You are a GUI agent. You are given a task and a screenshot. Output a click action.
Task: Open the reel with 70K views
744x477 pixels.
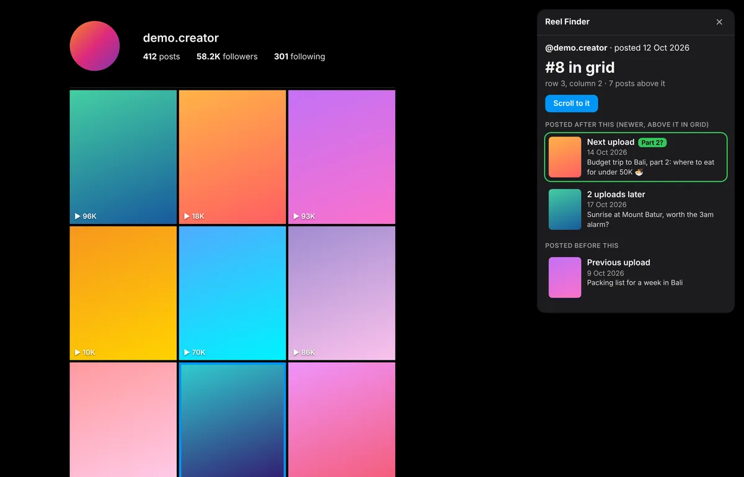(x=232, y=293)
